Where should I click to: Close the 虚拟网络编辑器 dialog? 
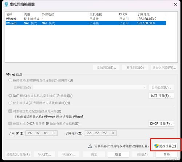click(x=175, y=4)
